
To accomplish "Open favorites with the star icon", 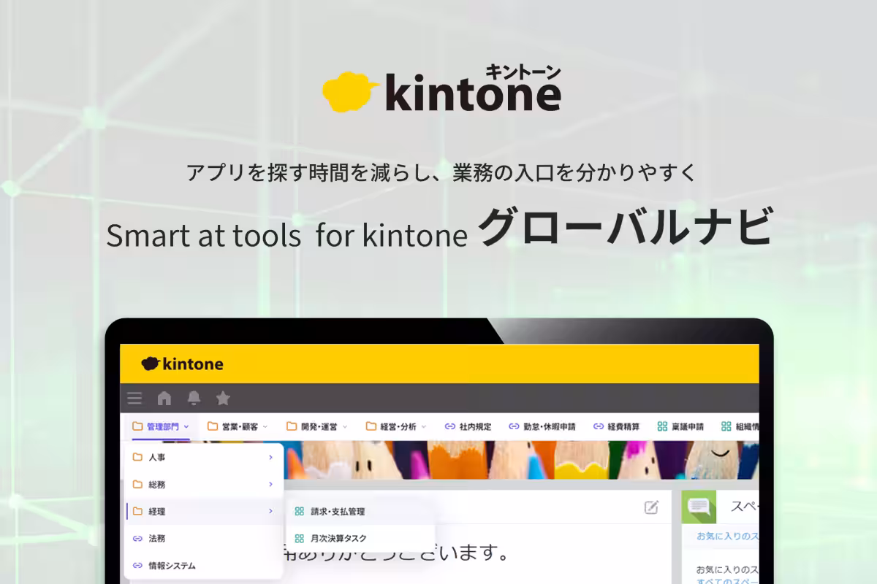I will (223, 399).
